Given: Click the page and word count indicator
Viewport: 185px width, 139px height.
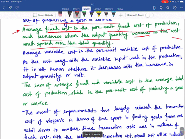Looking at the screenshot, I should [92, 134].
